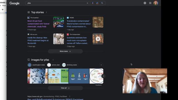Open Guardian pet food contamination story

(x=38, y=24)
